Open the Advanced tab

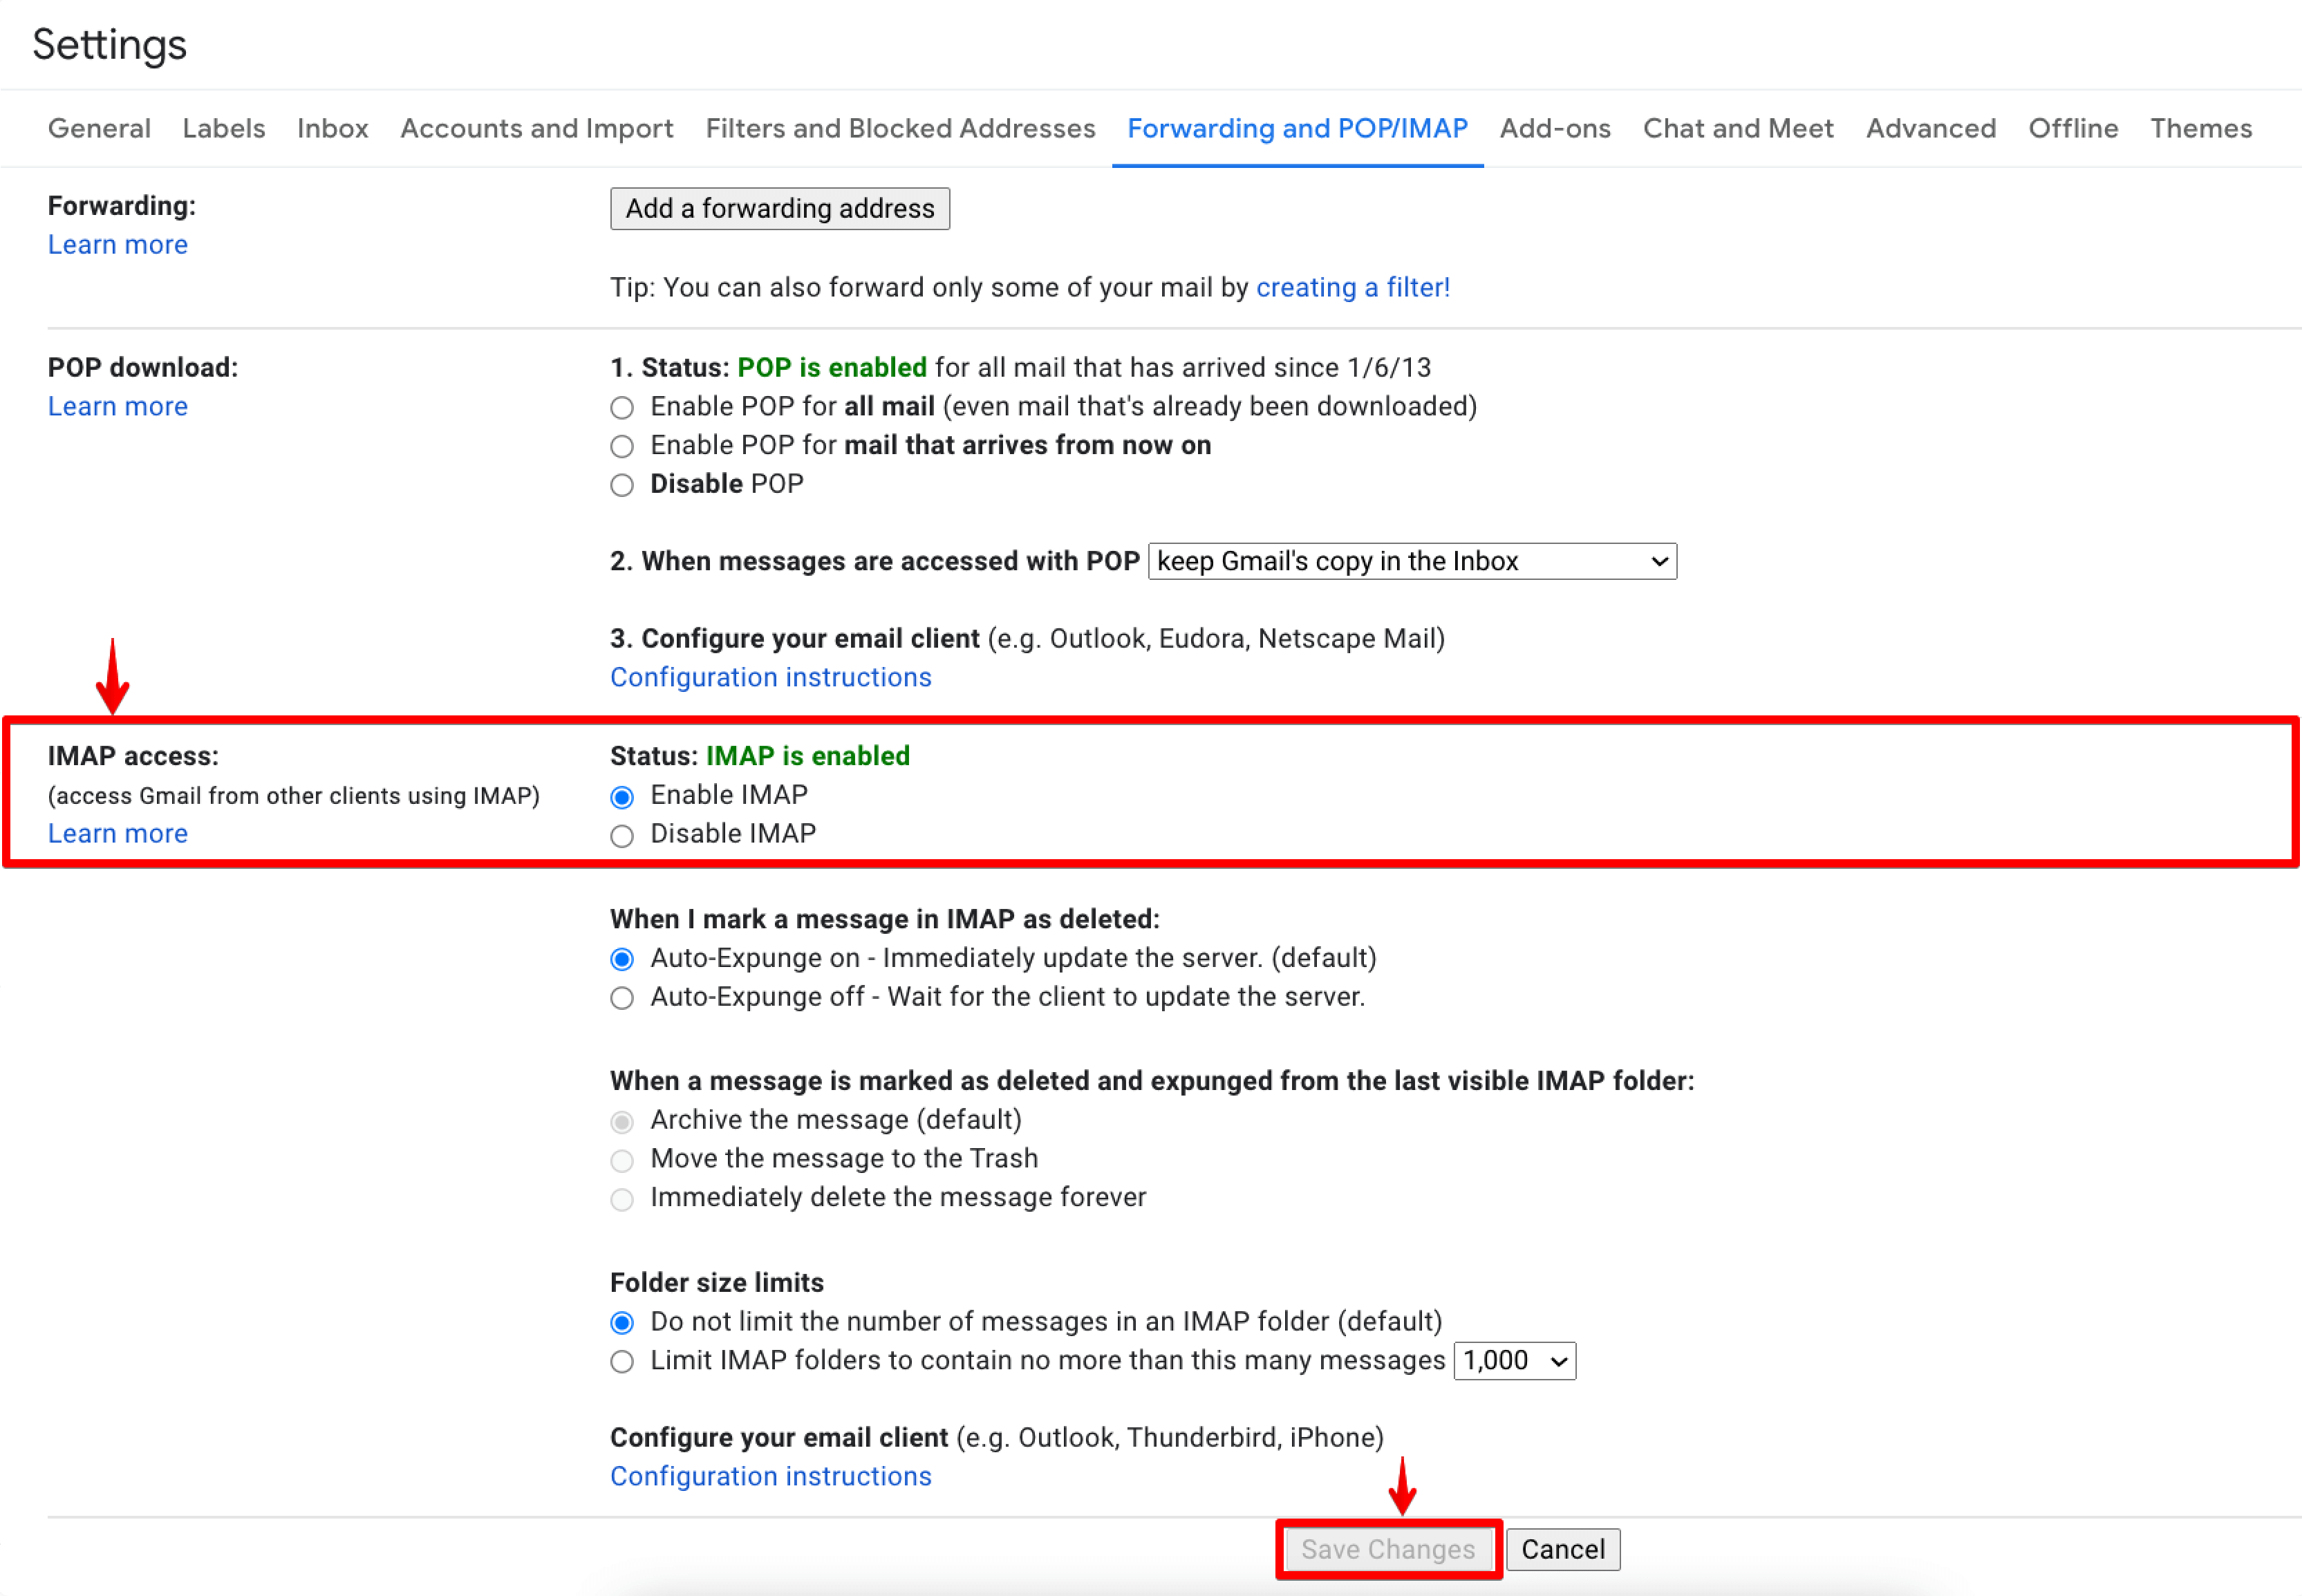point(1931,128)
